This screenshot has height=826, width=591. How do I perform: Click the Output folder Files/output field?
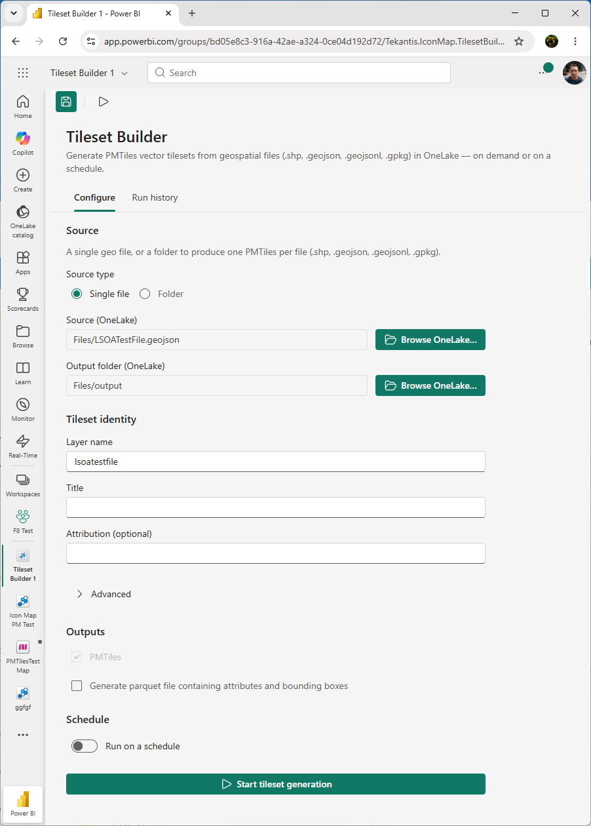click(x=217, y=385)
